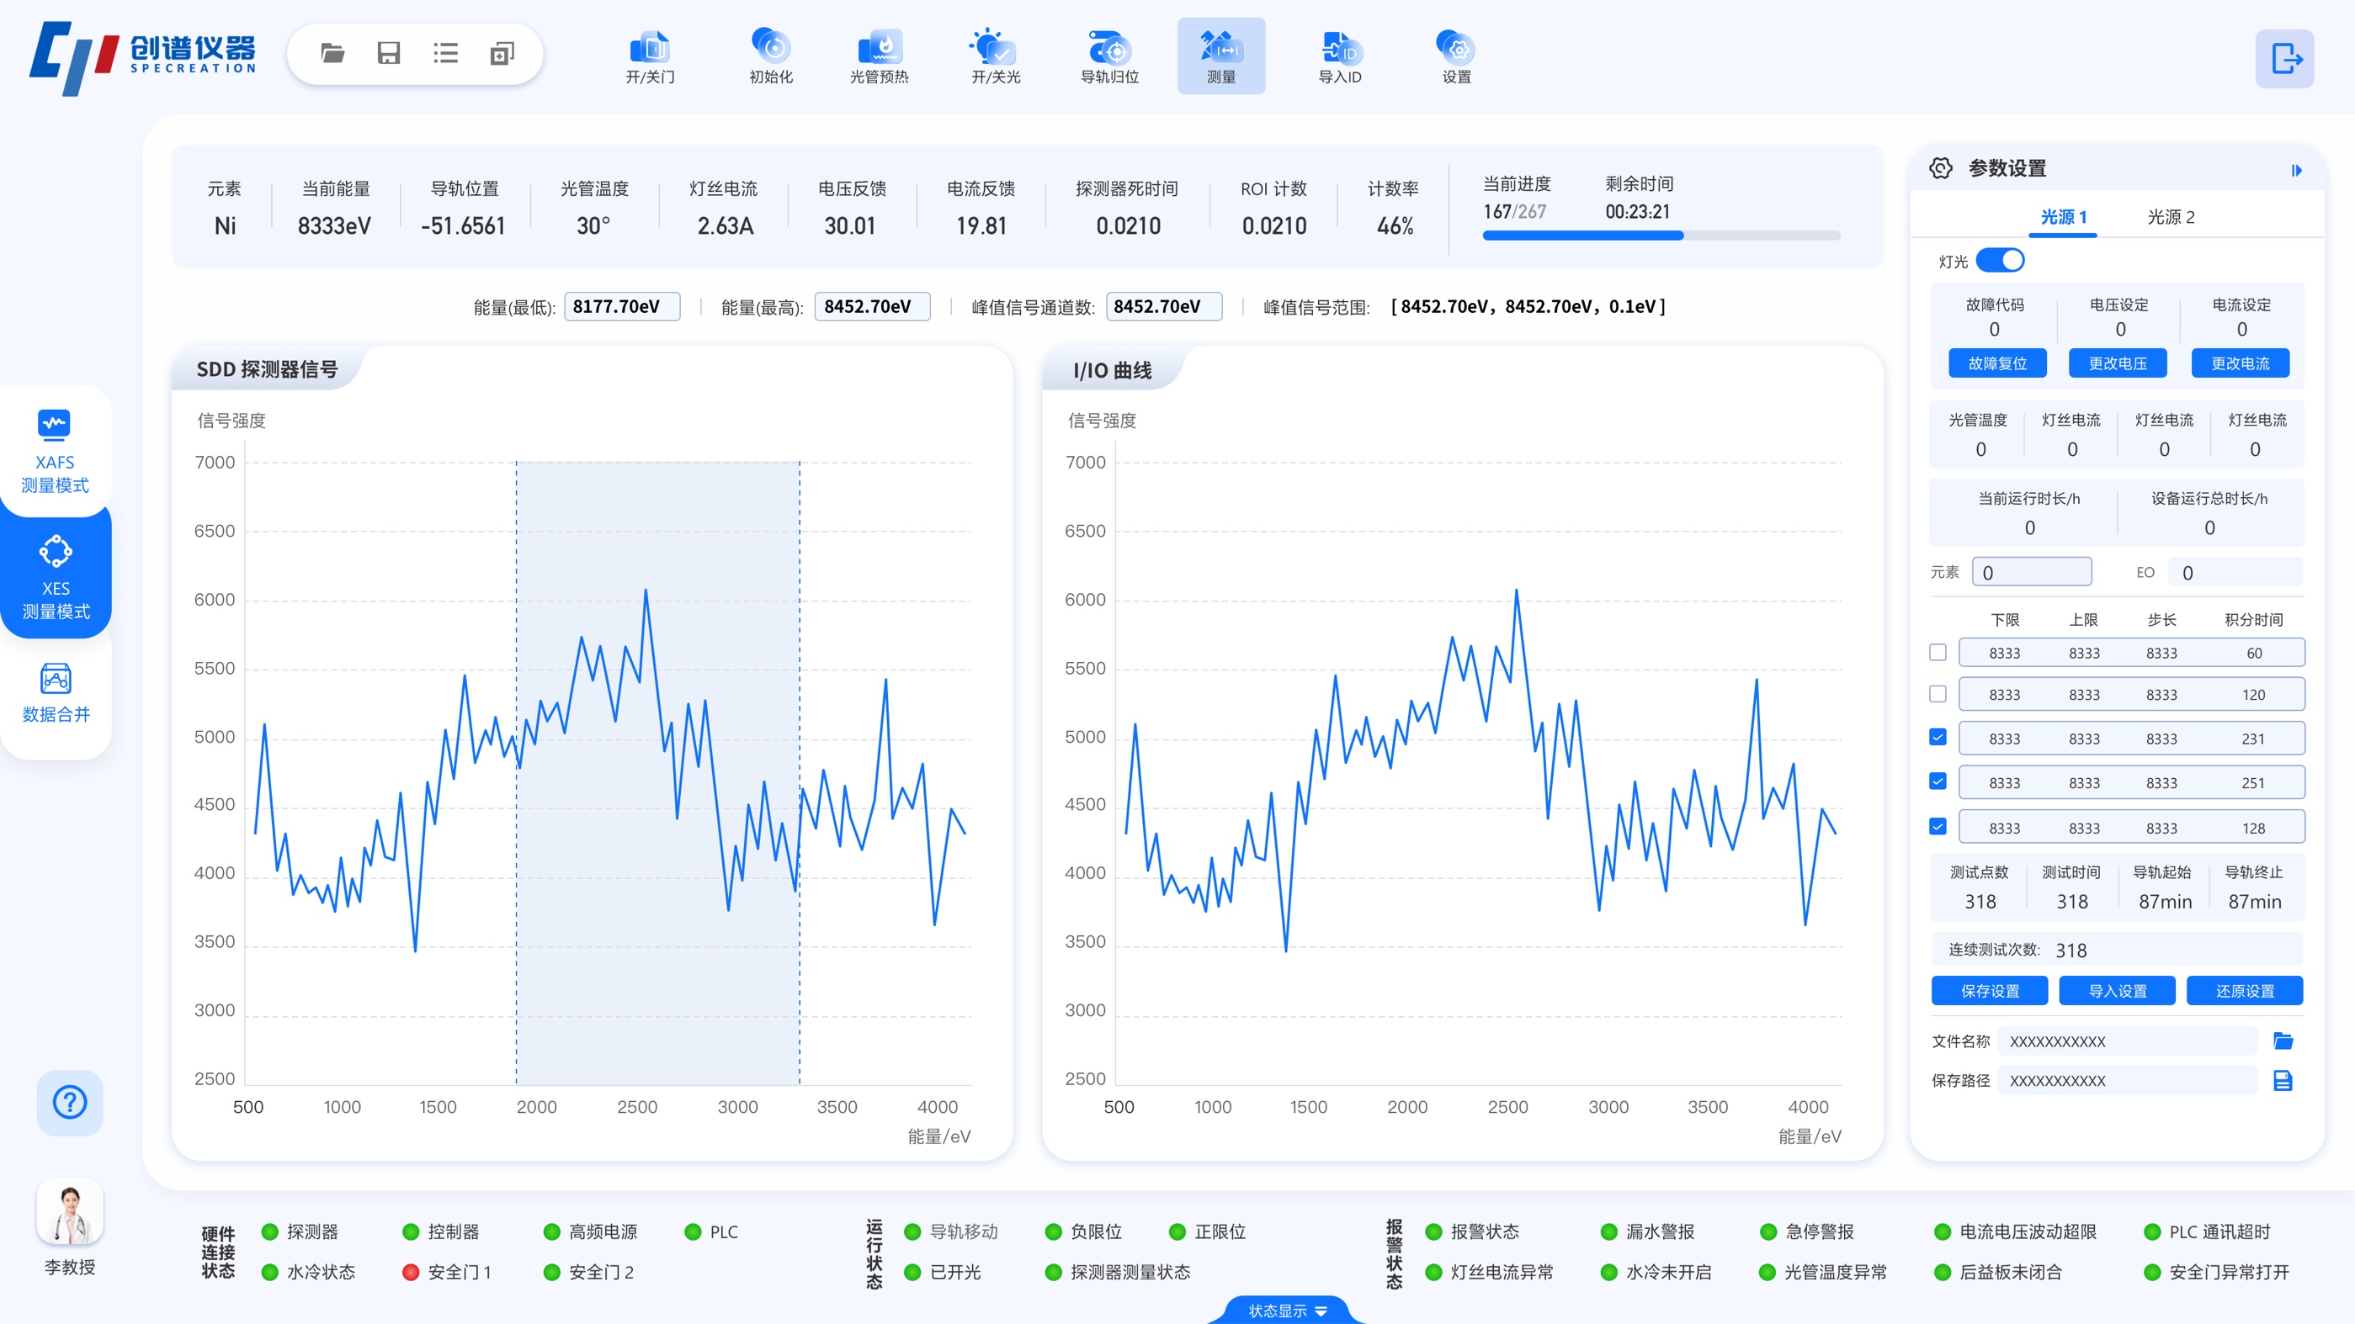Click the logout icon at top right
This screenshot has width=2355, height=1324.
tap(2284, 60)
